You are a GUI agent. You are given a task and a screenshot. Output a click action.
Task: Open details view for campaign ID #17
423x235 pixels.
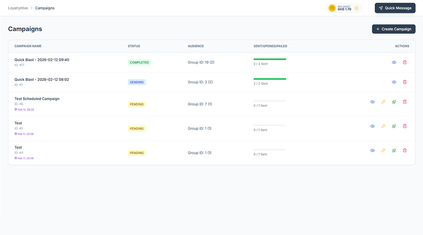pos(394,62)
